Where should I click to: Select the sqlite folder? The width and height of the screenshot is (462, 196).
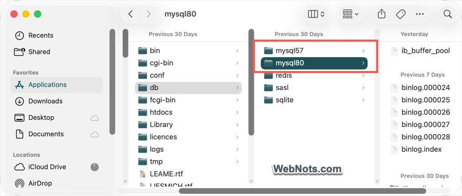314,100
